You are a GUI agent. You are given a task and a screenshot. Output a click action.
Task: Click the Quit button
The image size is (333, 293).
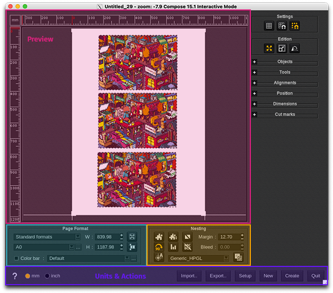pos(316,276)
